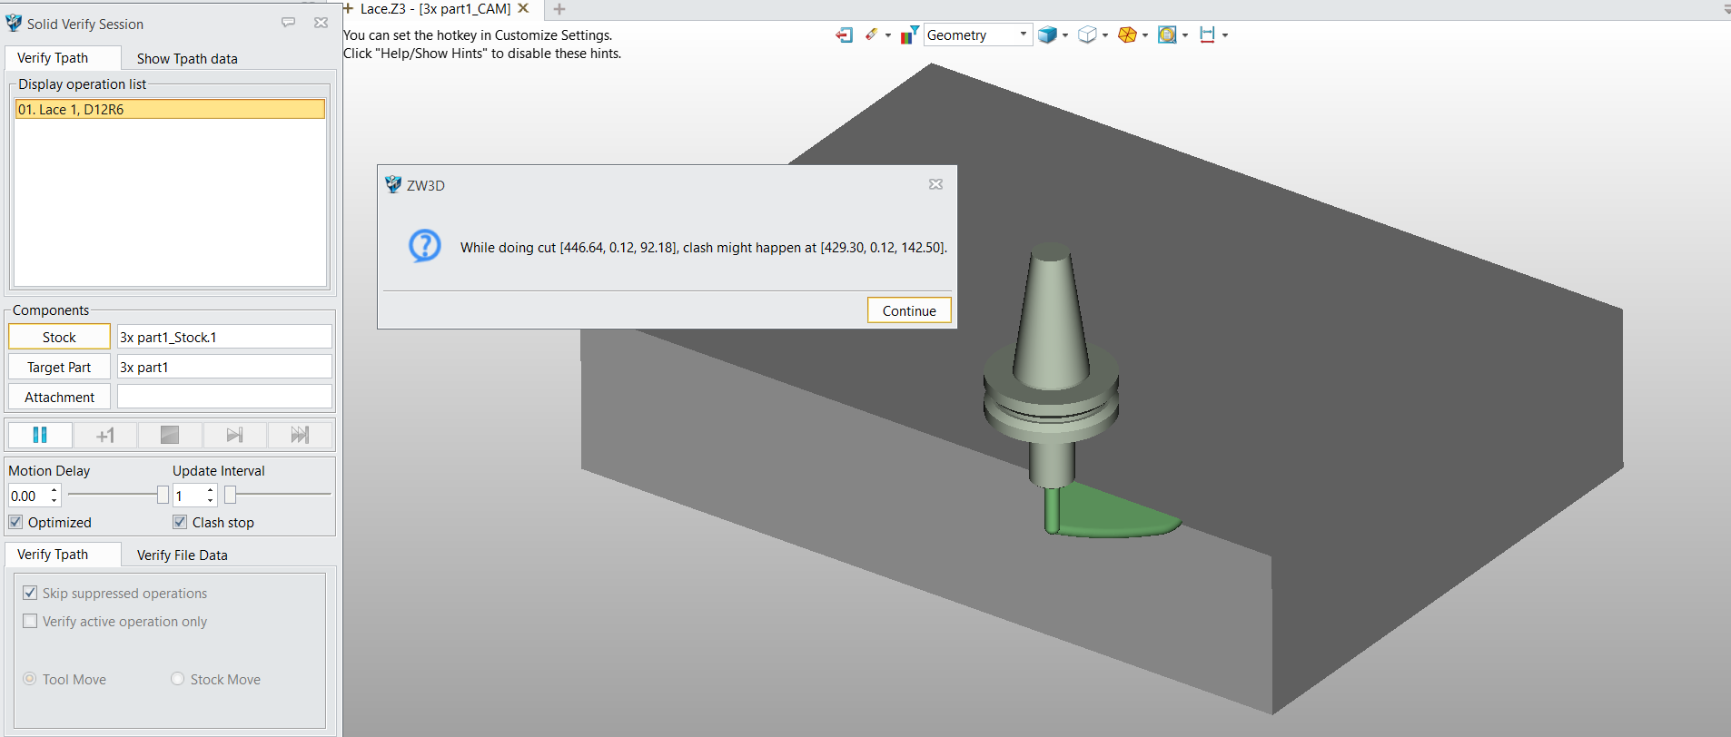Uncheck the Optimized checkbox

[16, 522]
